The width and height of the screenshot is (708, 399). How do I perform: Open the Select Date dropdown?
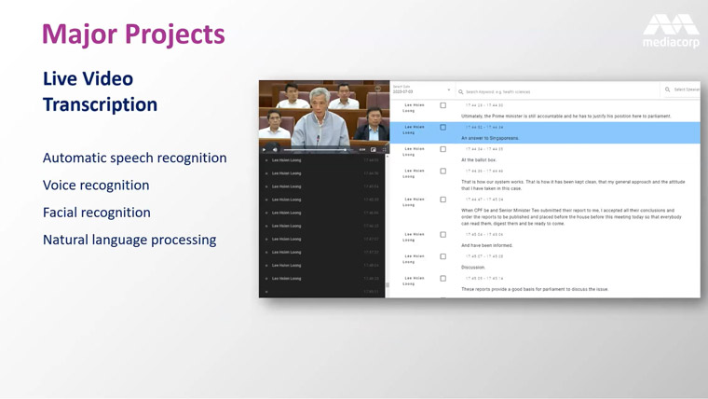[422, 89]
